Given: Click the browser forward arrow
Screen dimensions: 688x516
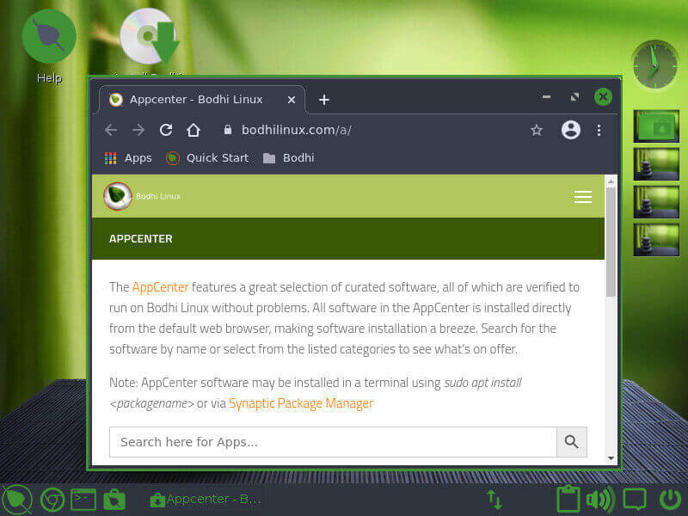Looking at the screenshot, I should 138,130.
